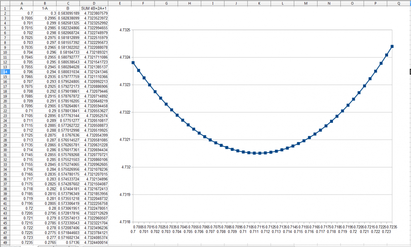Click the column K header
411x247 pixels.
[259, 3]
